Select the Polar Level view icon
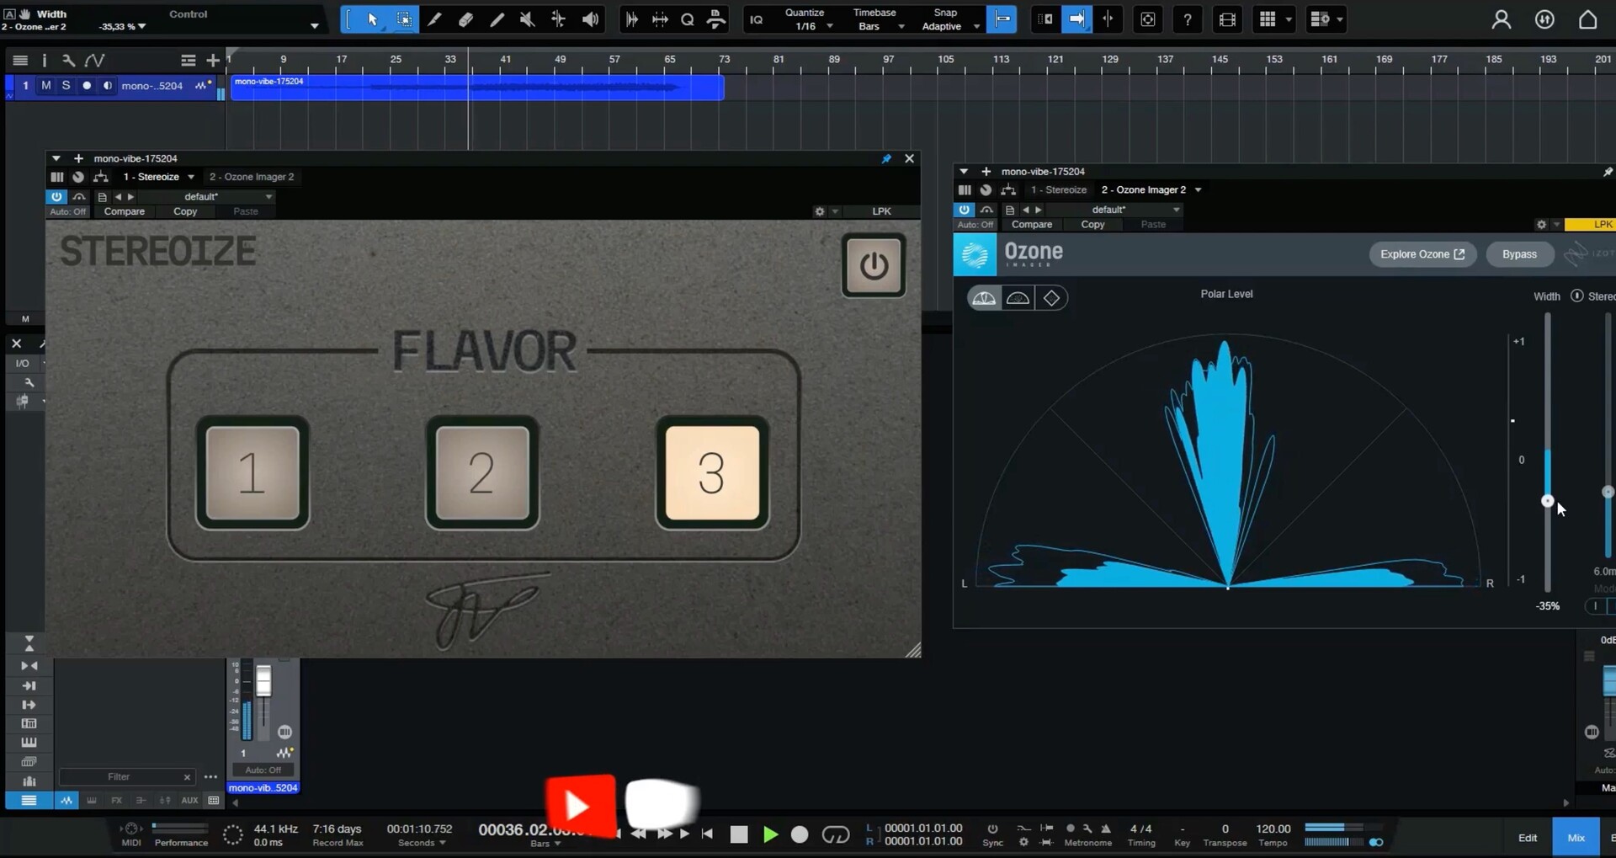 coord(984,298)
